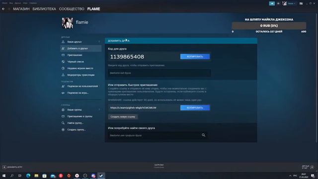This screenshot has width=318, height=179.
Task: Open Microsoft Store from taskbar
Action: click(44, 176)
